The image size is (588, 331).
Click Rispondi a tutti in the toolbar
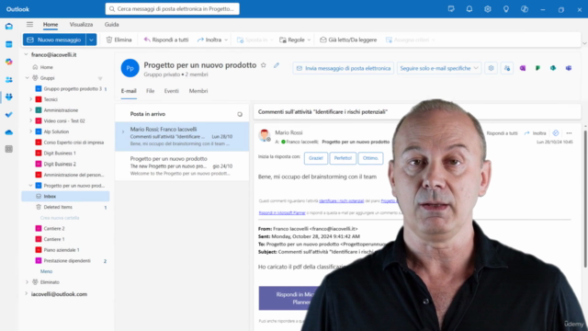(166, 40)
